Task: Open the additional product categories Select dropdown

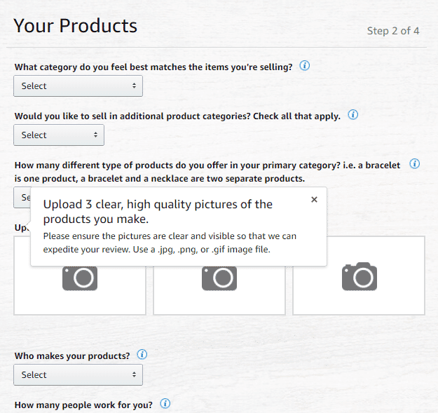Action: [x=59, y=135]
